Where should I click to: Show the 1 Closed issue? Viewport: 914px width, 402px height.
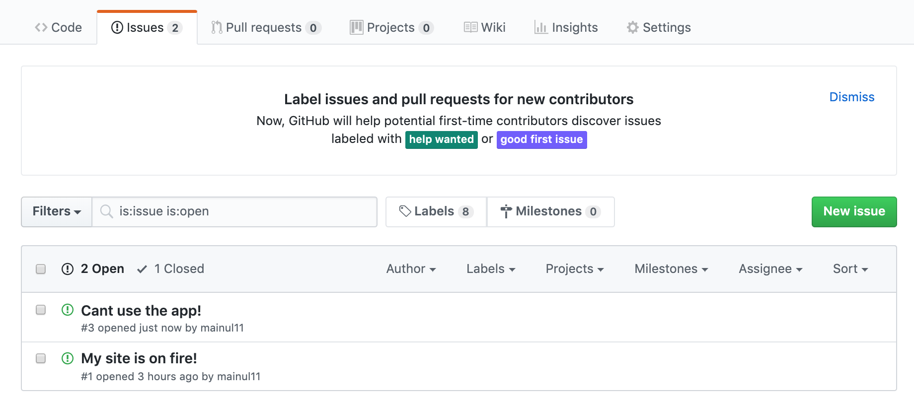click(170, 269)
